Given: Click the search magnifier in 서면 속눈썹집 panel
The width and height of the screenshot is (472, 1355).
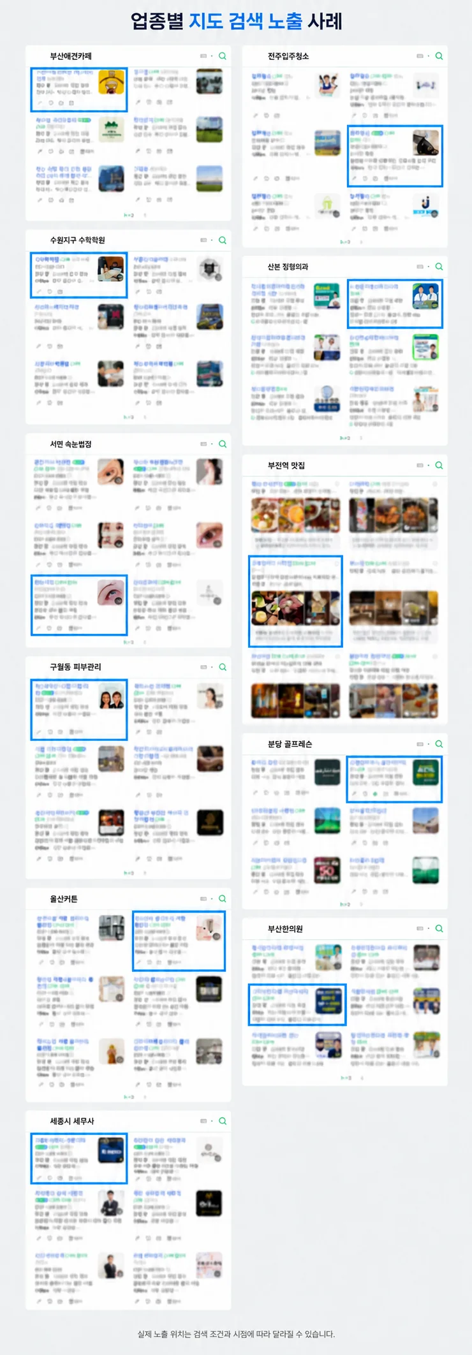Looking at the screenshot, I should (x=223, y=444).
